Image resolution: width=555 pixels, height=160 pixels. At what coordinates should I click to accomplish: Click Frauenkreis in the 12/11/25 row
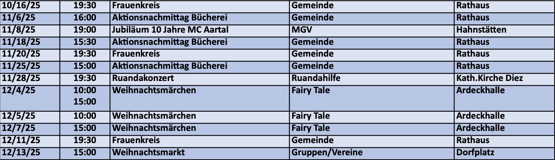pyautogui.click(x=136, y=140)
